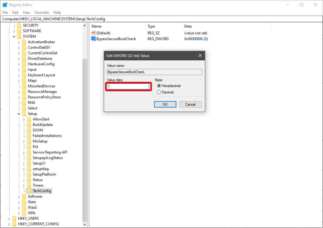Confirm the DWORD edit with OK
The height and width of the screenshot is (228, 323).
[x=165, y=105]
